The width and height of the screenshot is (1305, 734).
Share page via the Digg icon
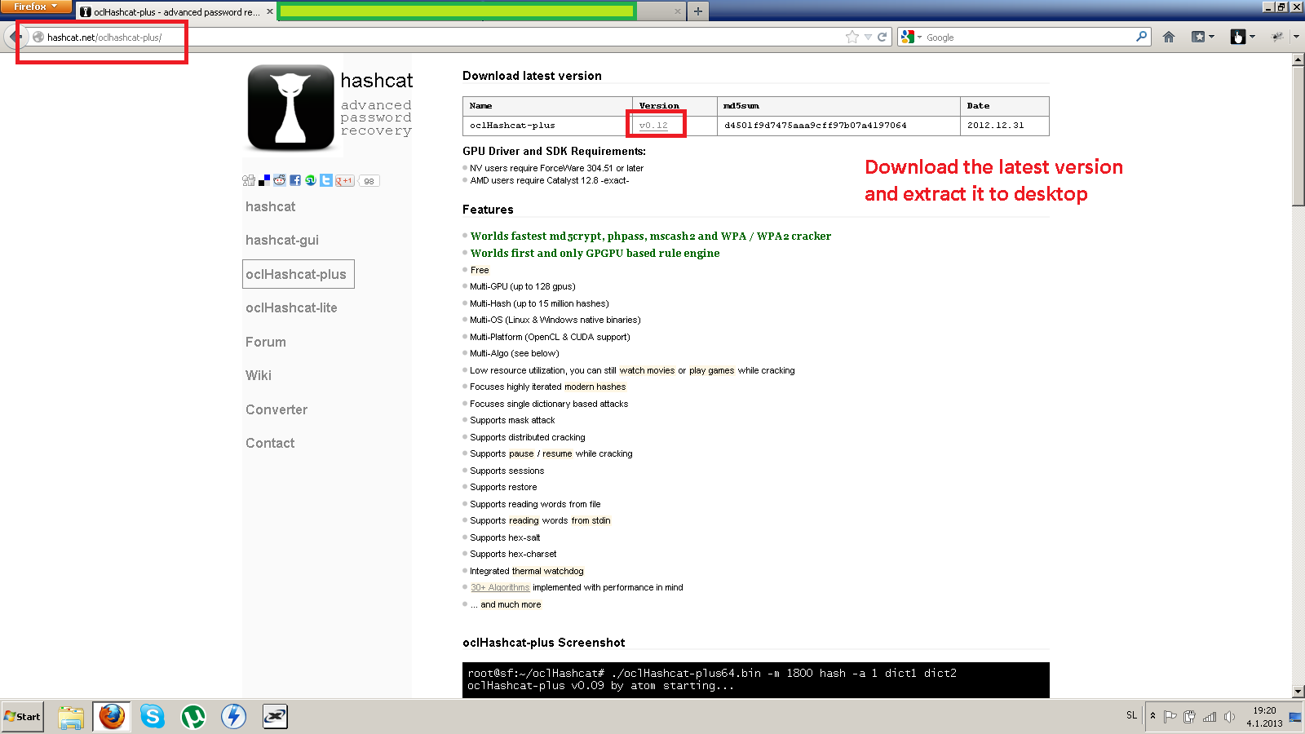click(x=249, y=181)
